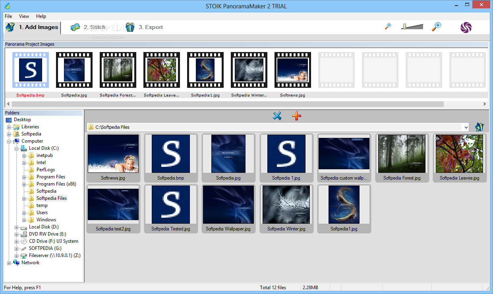493x294 pixels.
Task: Select CD Drive (F:) U3 System
Action: [x=53, y=241]
